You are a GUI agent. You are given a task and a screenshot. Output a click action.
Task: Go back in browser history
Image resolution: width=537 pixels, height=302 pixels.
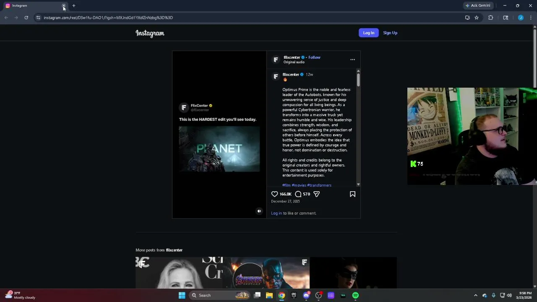[6, 18]
